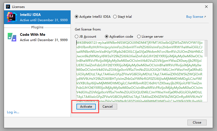
Task: Select IntelliJ IDEA entry in product list
Action: pyautogui.click(x=37, y=17)
